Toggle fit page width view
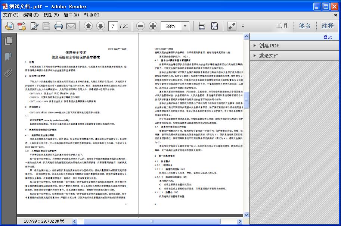 click(x=201, y=26)
